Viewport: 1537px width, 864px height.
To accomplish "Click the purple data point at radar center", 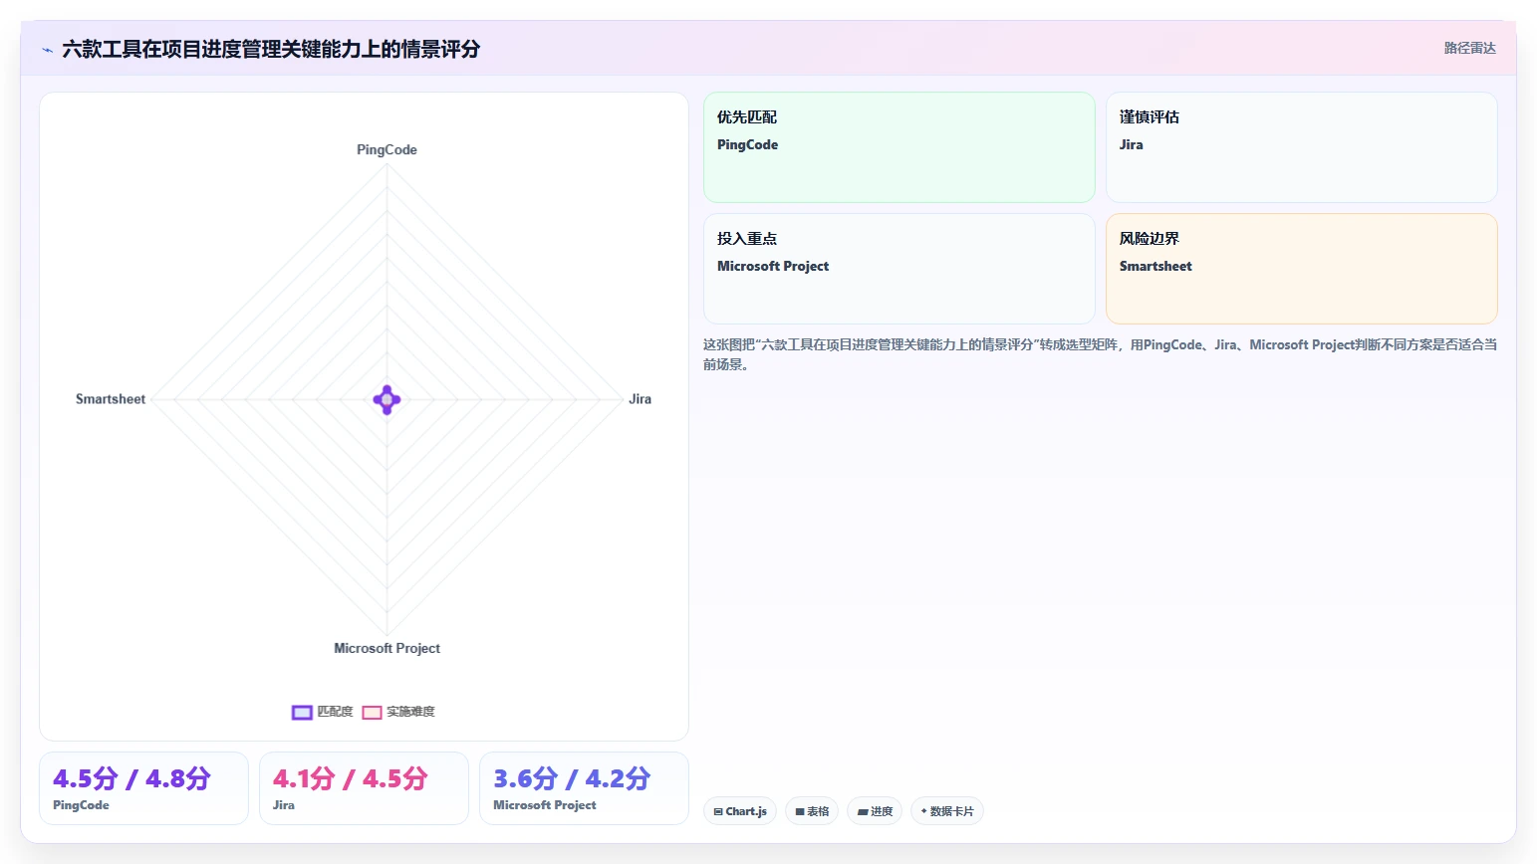I will pyautogui.click(x=386, y=400).
